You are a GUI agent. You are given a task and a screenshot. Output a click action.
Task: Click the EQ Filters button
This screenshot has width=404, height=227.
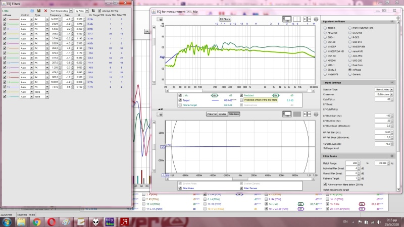coord(224,18)
